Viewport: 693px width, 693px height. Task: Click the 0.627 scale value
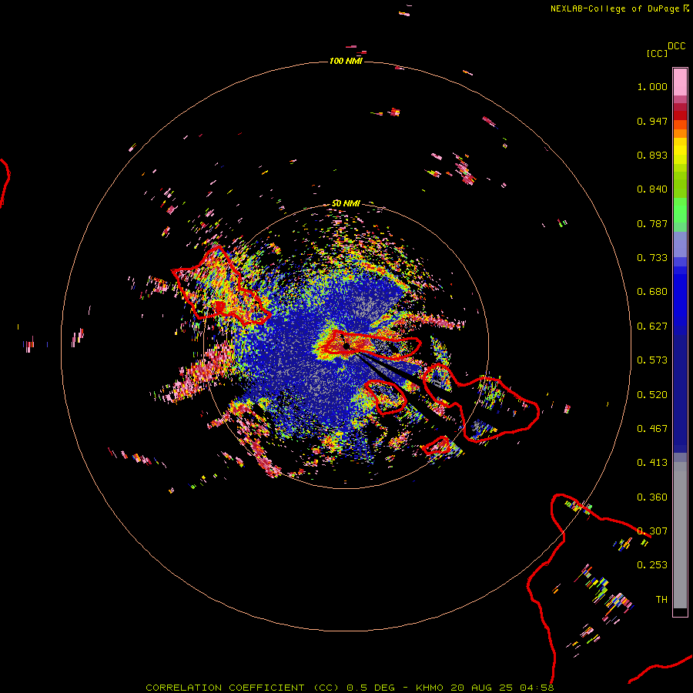pos(652,326)
